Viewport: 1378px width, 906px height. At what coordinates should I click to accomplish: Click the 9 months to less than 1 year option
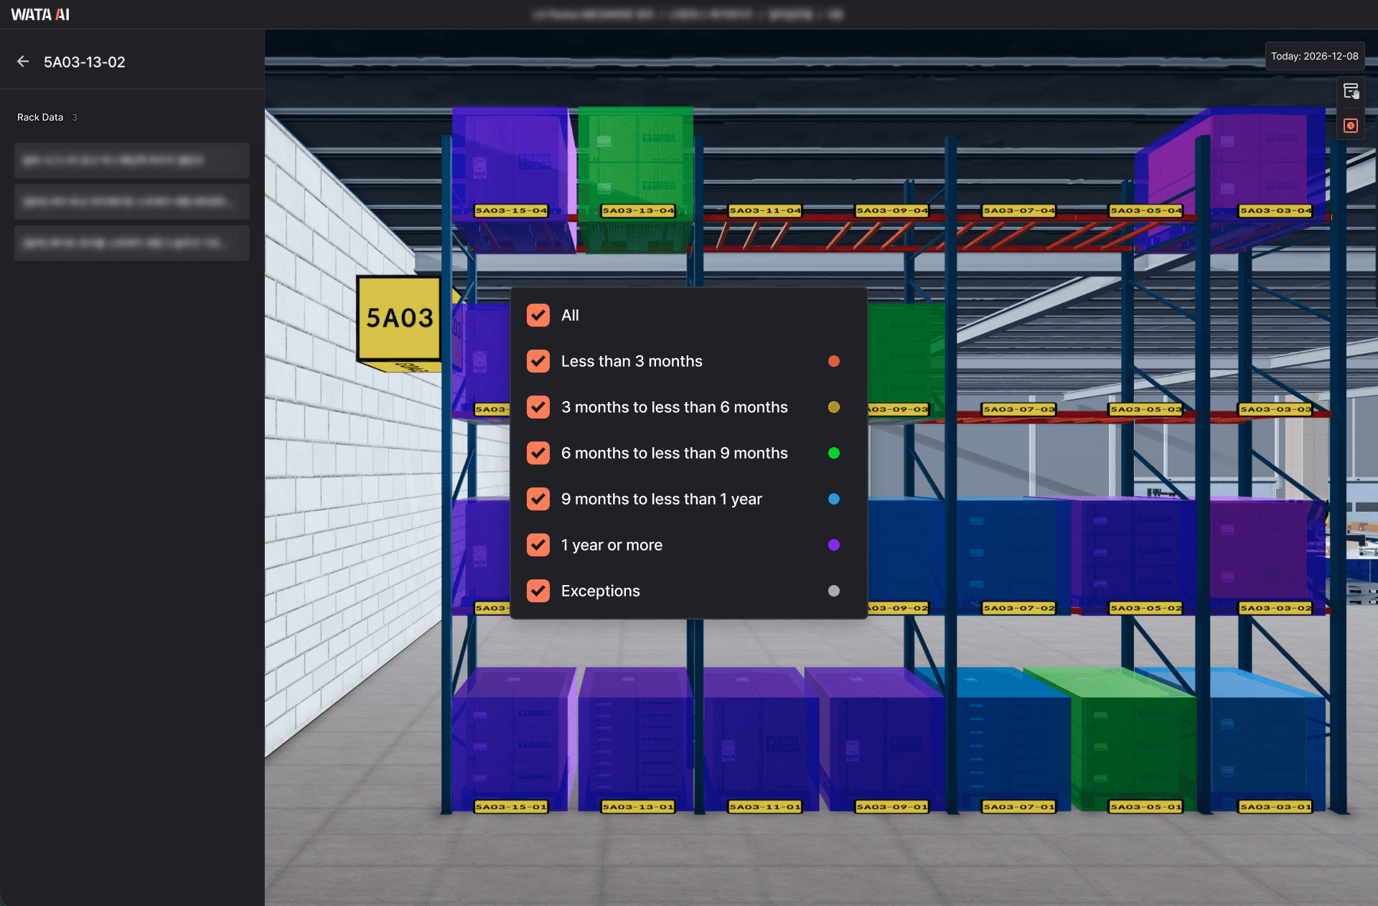(x=661, y=499)
